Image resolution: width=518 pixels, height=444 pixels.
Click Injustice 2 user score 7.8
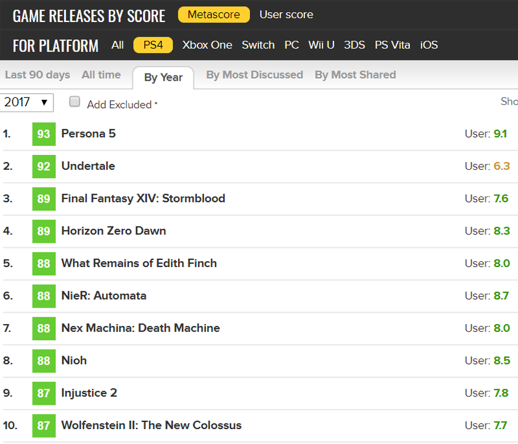click(501, 393)
